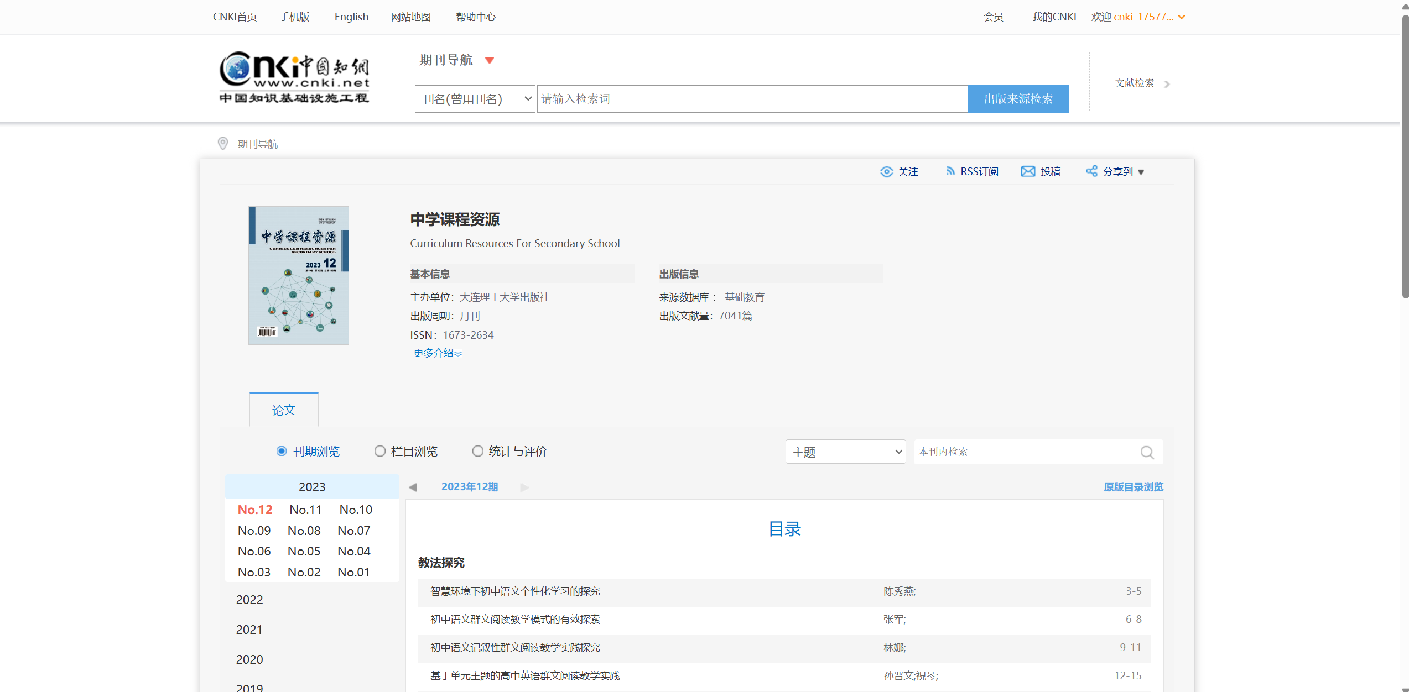Click the 请输入检索词 search input
Screen dimensions: 1409x692
click(x=752, y=99)
